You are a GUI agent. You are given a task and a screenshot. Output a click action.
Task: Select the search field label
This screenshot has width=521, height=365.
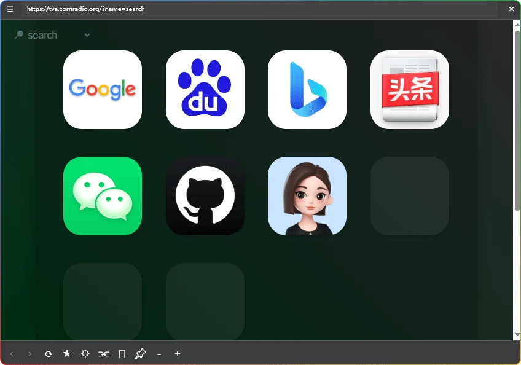(43, 35)
